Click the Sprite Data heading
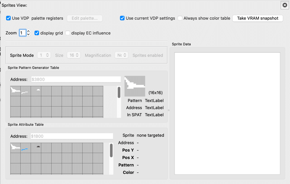The height and width of the screenshot is (184, 290). coord(181,44)
